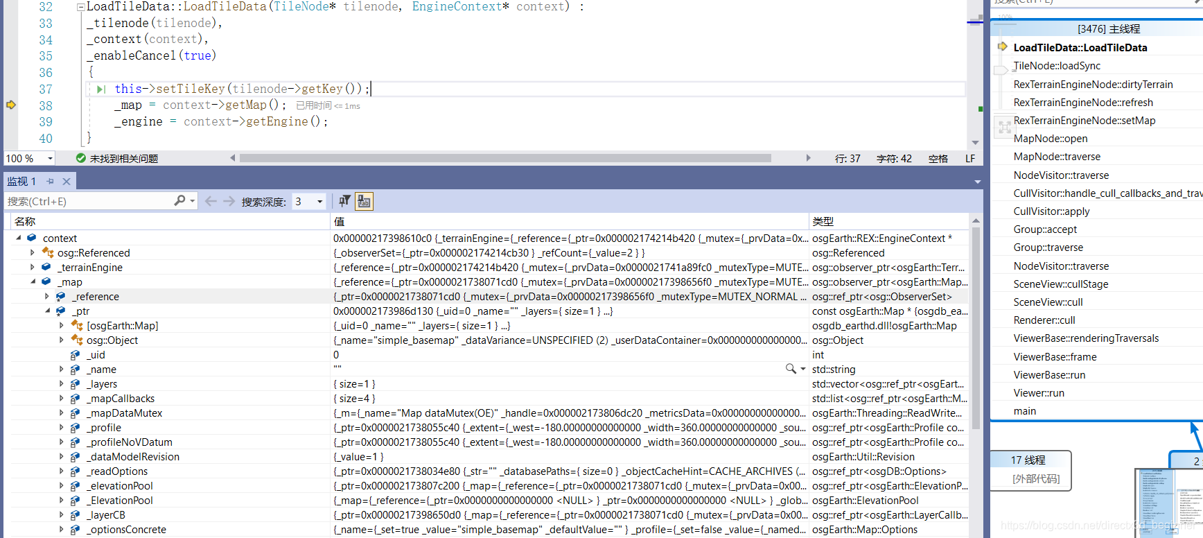Expand the osg::Referenced node under context
This screenshot has width=1203, height=538.
pyautogui.click(x=33, y=252)
